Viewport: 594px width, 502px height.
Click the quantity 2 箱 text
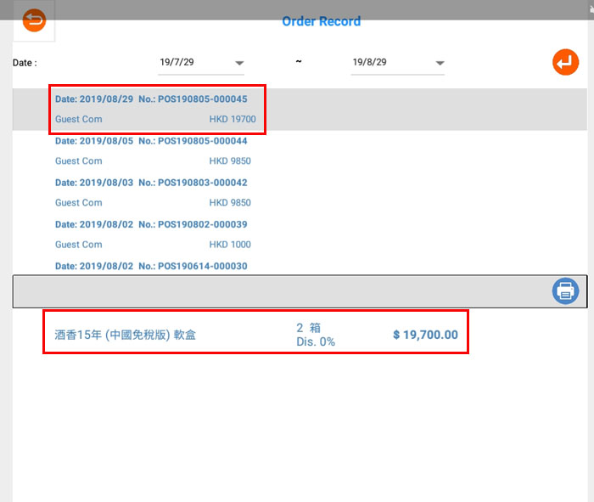[x=308, y=328]
